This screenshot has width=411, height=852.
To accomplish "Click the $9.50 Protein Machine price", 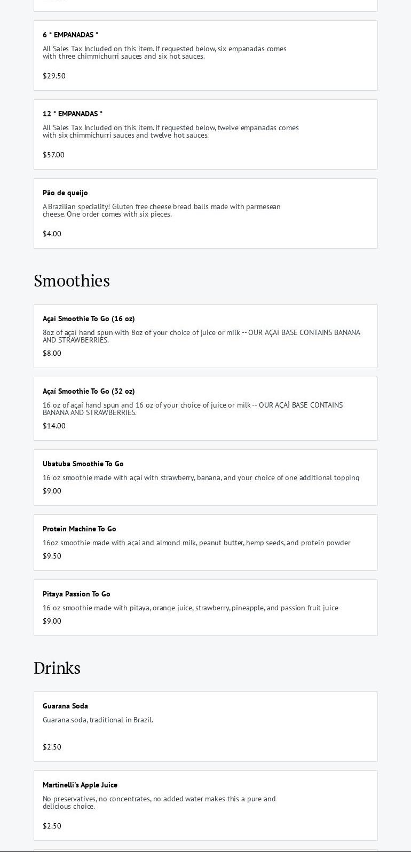I will pyautogui.click(x=52, y=556).
